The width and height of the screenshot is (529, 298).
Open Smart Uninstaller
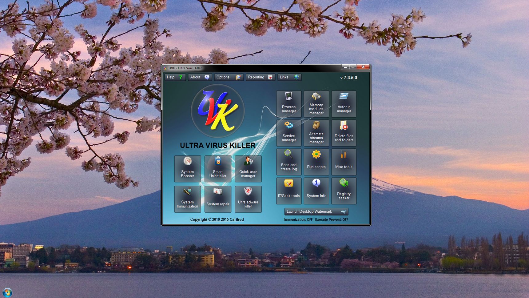coord(218,169)
